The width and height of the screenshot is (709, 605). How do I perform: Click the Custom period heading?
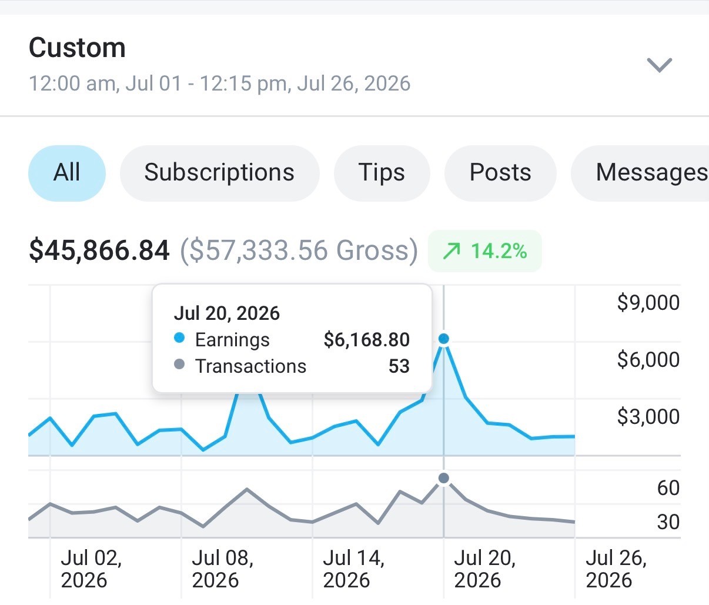point(77,48)
